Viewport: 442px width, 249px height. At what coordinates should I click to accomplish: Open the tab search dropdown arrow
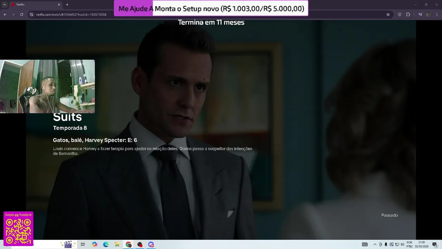(4, 4)
